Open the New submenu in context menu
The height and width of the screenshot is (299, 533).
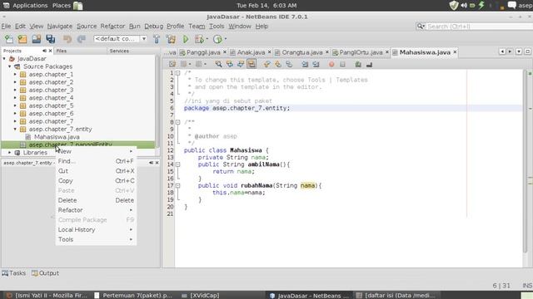coord(96,151)
